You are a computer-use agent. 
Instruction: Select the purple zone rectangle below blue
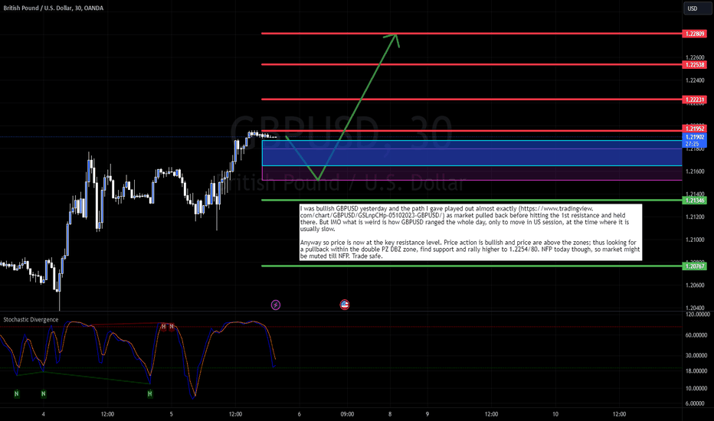tap(472, 173)
